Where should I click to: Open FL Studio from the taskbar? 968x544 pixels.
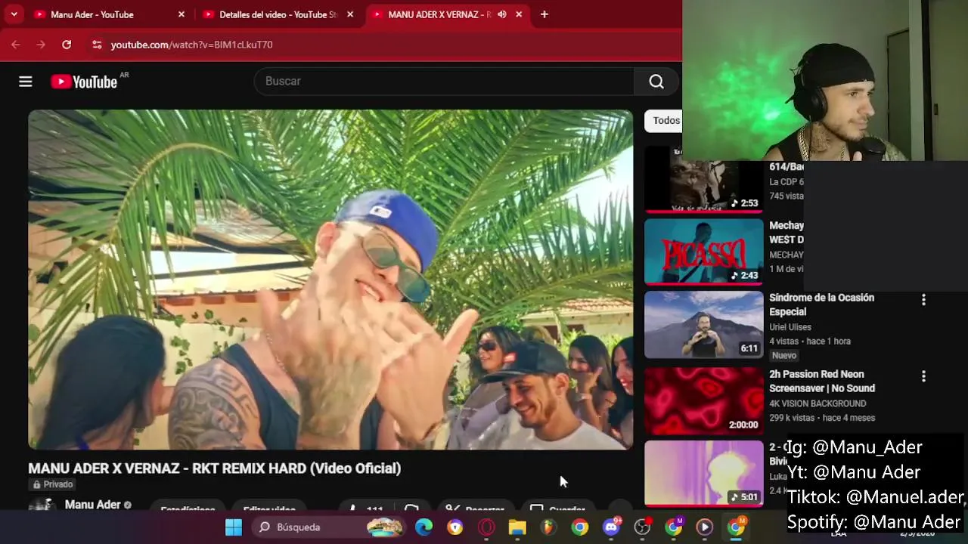click(x=548, y=527)
